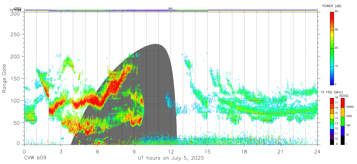Click the "50" range gate axis label
The width and height of the screenshot is (357, 164).
(x=17, y=123)
